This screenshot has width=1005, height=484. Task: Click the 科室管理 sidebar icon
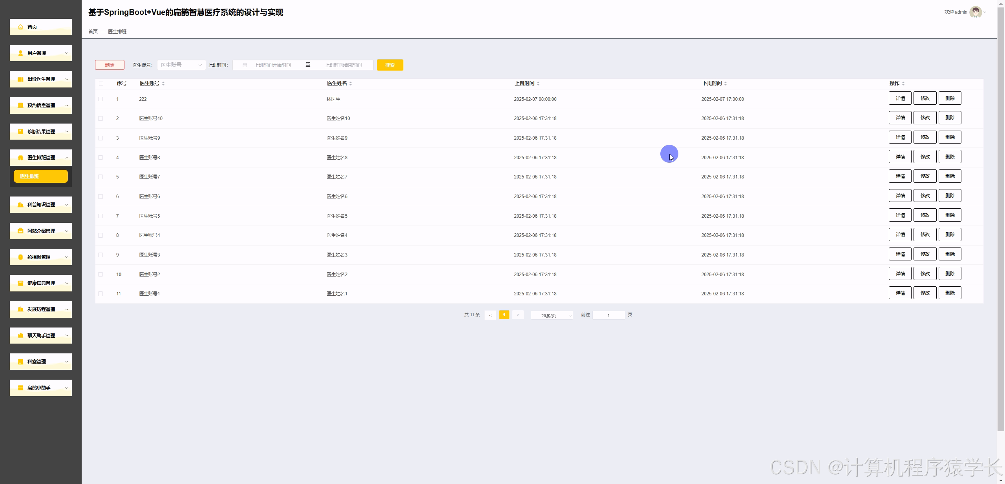pyautogui.click(x=20, y=361)
